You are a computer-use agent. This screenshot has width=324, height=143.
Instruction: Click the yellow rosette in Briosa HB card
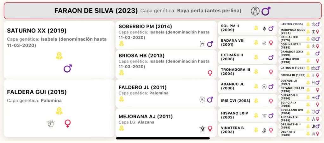[x=121, y=73]
